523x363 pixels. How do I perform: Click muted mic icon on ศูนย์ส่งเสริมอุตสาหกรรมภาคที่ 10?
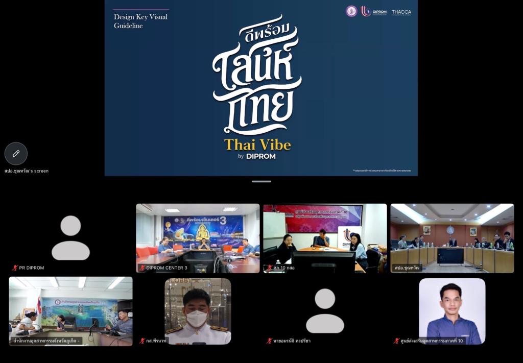tap(396, 341)
